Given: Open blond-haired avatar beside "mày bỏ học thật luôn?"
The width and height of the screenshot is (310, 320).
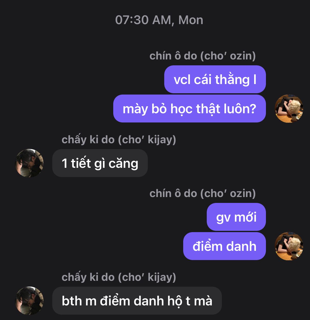Looking at the screenshot, I should (x=289, y=108).
